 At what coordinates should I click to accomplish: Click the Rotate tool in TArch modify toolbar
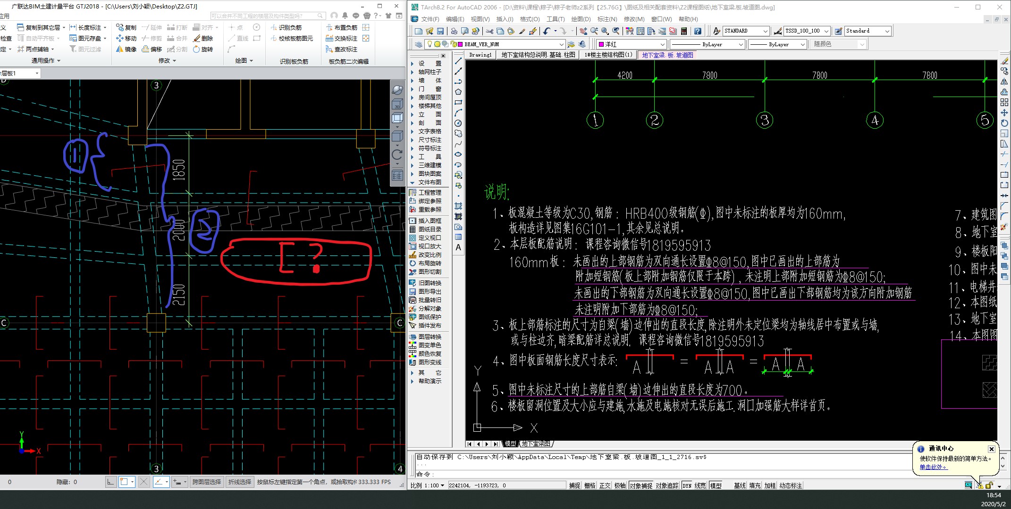tap(1004, 123)
